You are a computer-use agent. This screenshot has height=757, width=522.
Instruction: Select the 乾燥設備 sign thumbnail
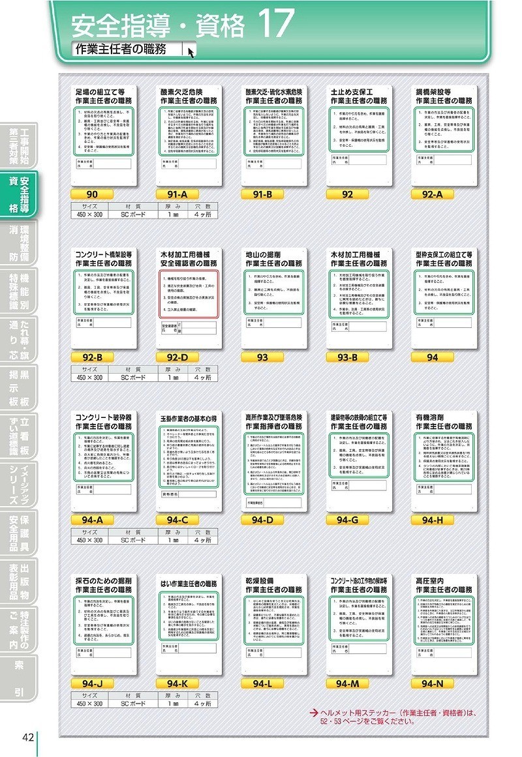274,624
